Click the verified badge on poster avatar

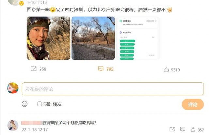click(21, 3)
